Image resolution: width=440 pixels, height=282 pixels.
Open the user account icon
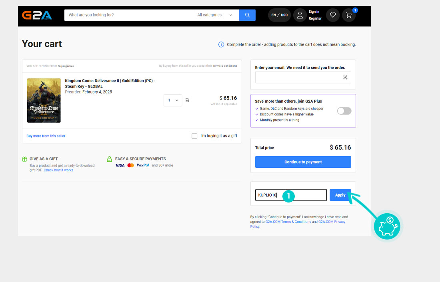300,15
